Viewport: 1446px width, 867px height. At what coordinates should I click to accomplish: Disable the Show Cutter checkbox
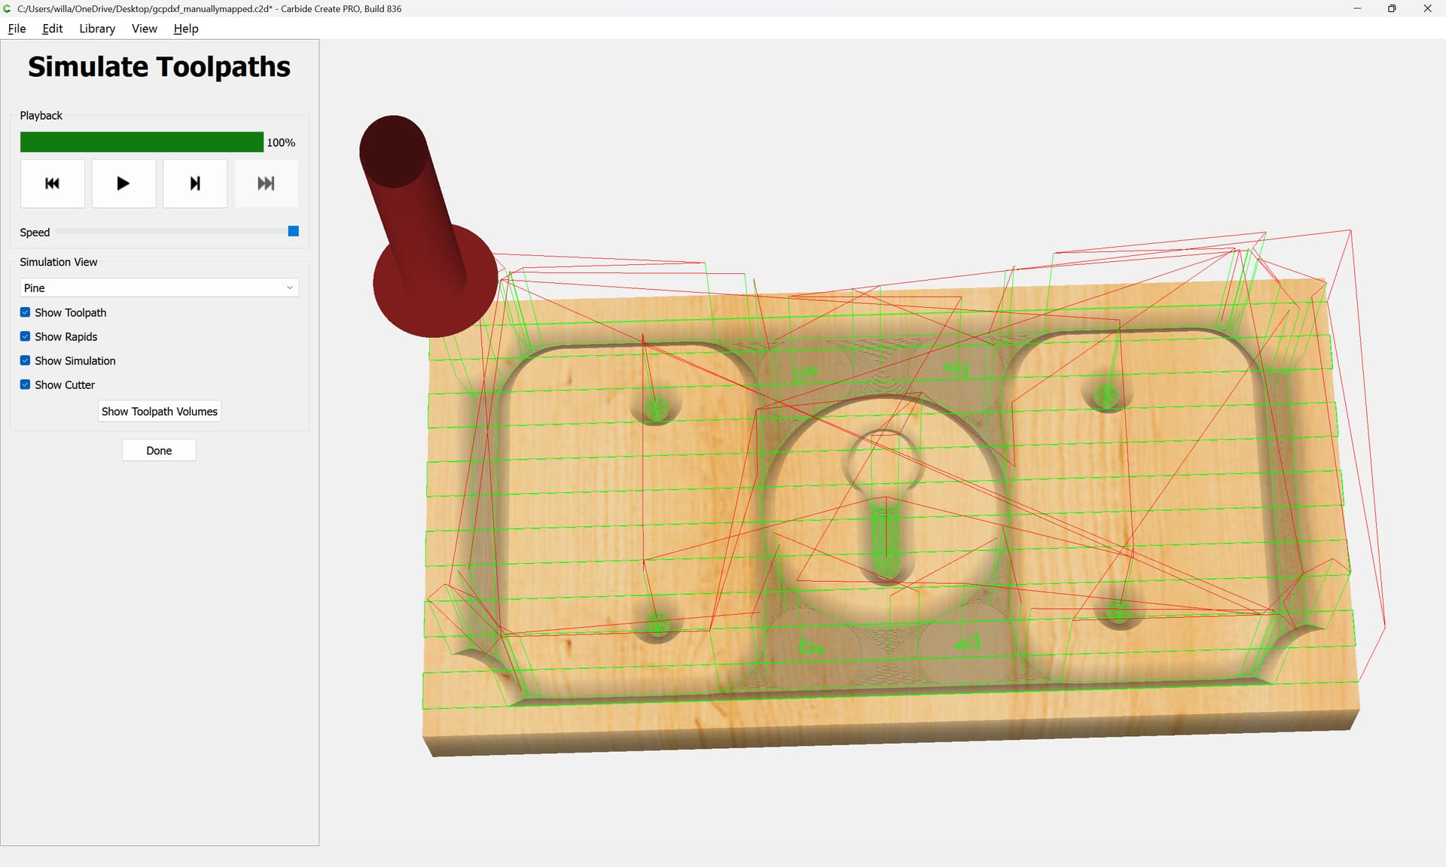pos(26,385)
